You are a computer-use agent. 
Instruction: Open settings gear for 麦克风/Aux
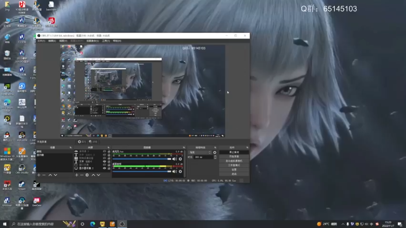point(181,159)
